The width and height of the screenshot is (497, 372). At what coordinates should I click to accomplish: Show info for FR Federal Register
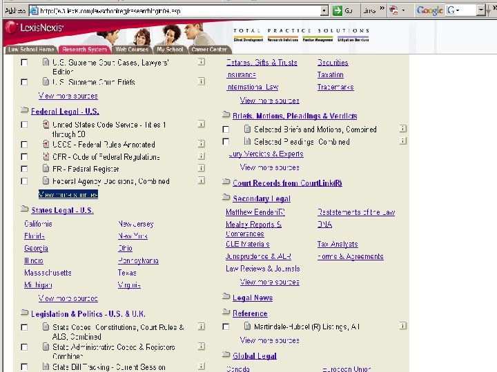point(202,168)
